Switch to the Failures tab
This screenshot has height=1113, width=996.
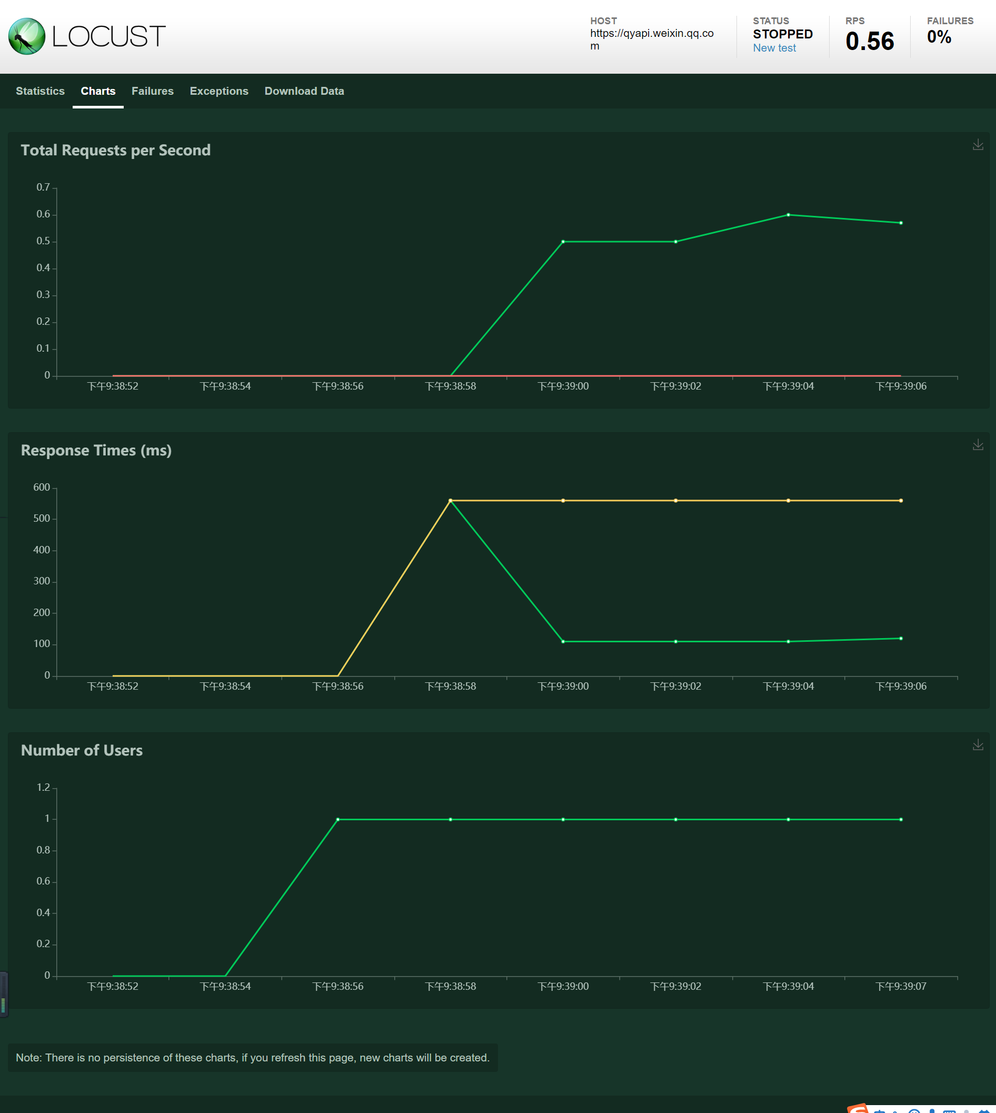click(x=153, y=91)
